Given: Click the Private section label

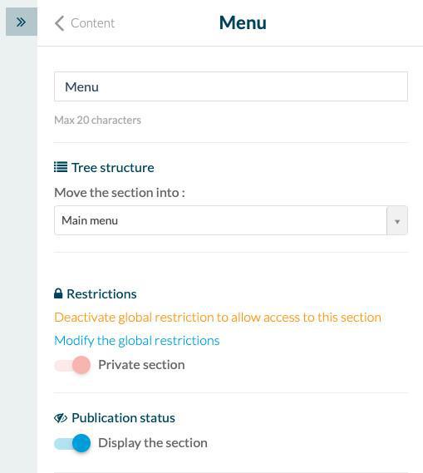Looking at the screenshot, I should coord(141,365).
